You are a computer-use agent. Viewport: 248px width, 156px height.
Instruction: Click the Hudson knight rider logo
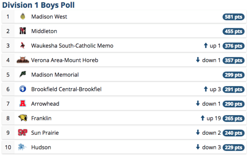(x=22, y=147)
